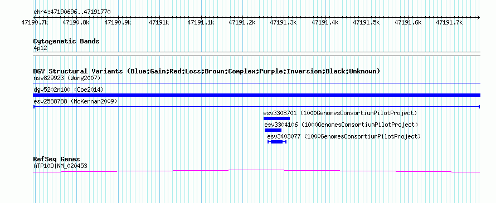The image size is (496, 203).
Task: Select variant label esv3308701 (1000GenomesConsortiumPilotProject)
Action: pos(340,113)
